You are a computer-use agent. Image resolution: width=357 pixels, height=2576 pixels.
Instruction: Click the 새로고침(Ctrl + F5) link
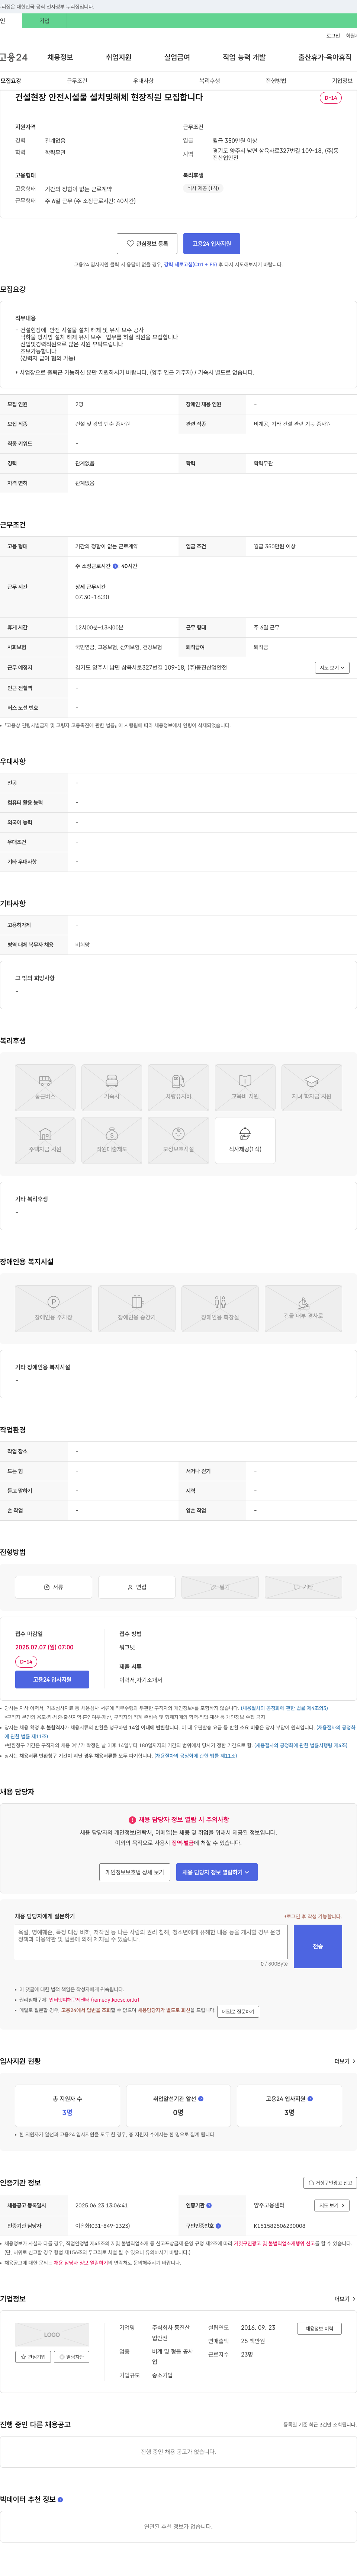(190, 264)
